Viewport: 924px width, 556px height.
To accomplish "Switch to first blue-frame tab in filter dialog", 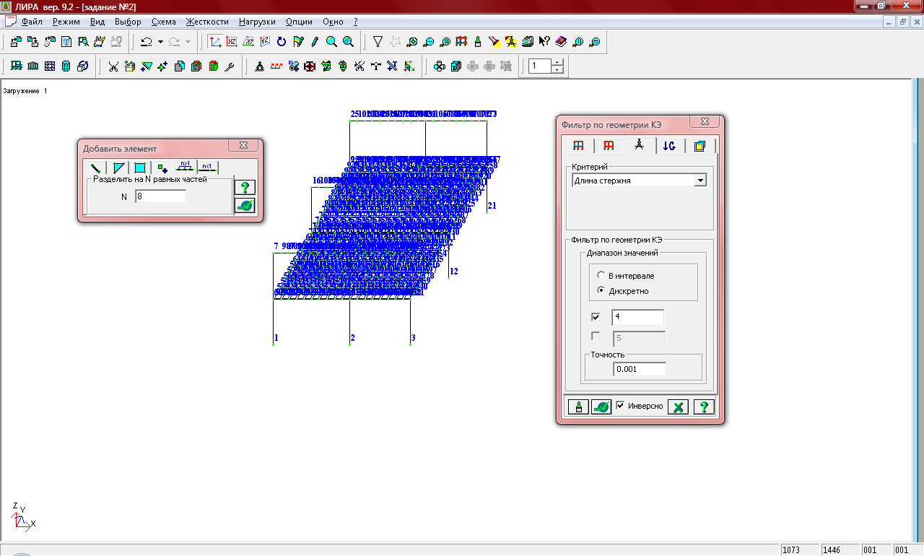I will 578,145.
